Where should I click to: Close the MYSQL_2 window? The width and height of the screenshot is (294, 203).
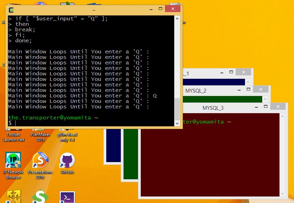click(x=261, y=89)
